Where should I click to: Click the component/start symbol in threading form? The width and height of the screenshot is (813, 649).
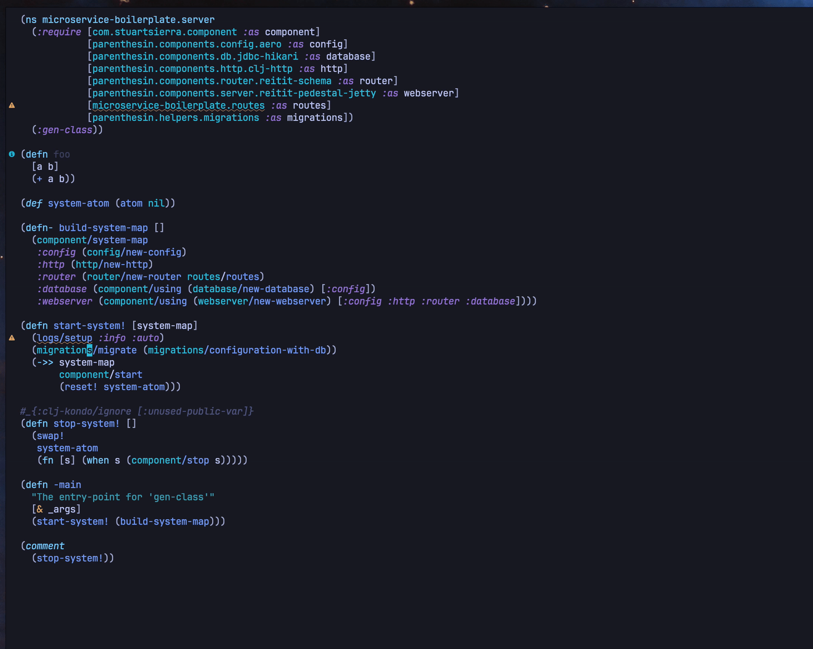coord(100,375)
